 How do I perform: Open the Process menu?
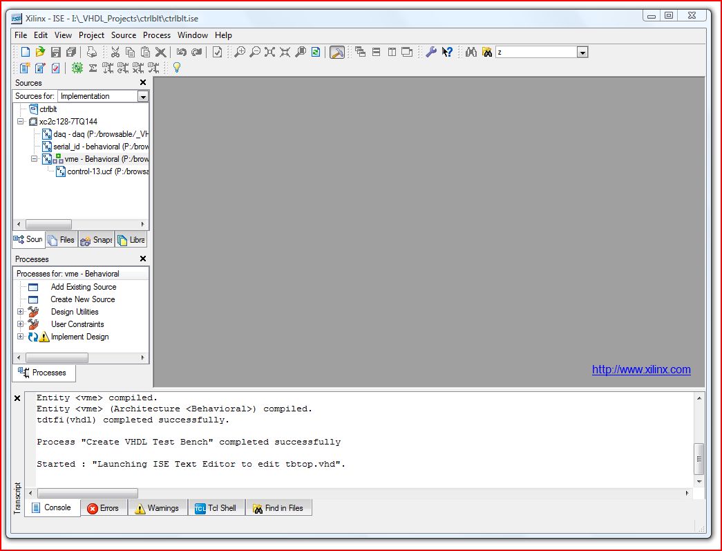point(157,35)
